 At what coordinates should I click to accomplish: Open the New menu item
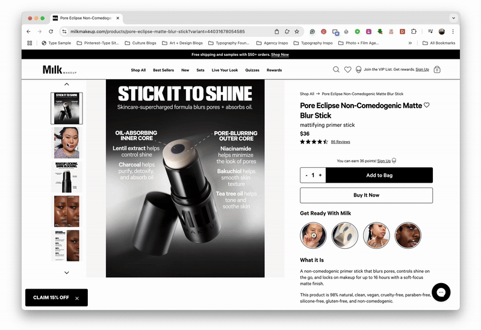[185, 70]
